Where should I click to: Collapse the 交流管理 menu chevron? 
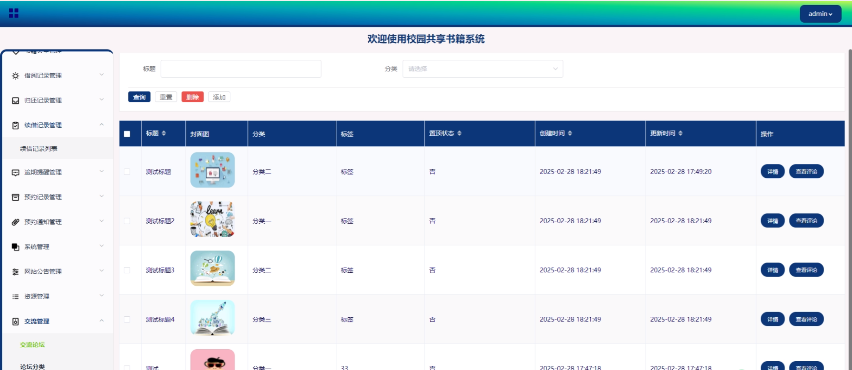(x=101, y=321)
